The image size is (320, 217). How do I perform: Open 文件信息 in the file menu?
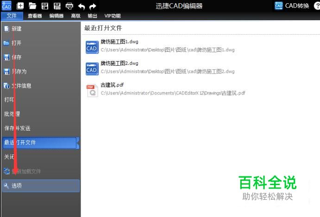(41, 86)
